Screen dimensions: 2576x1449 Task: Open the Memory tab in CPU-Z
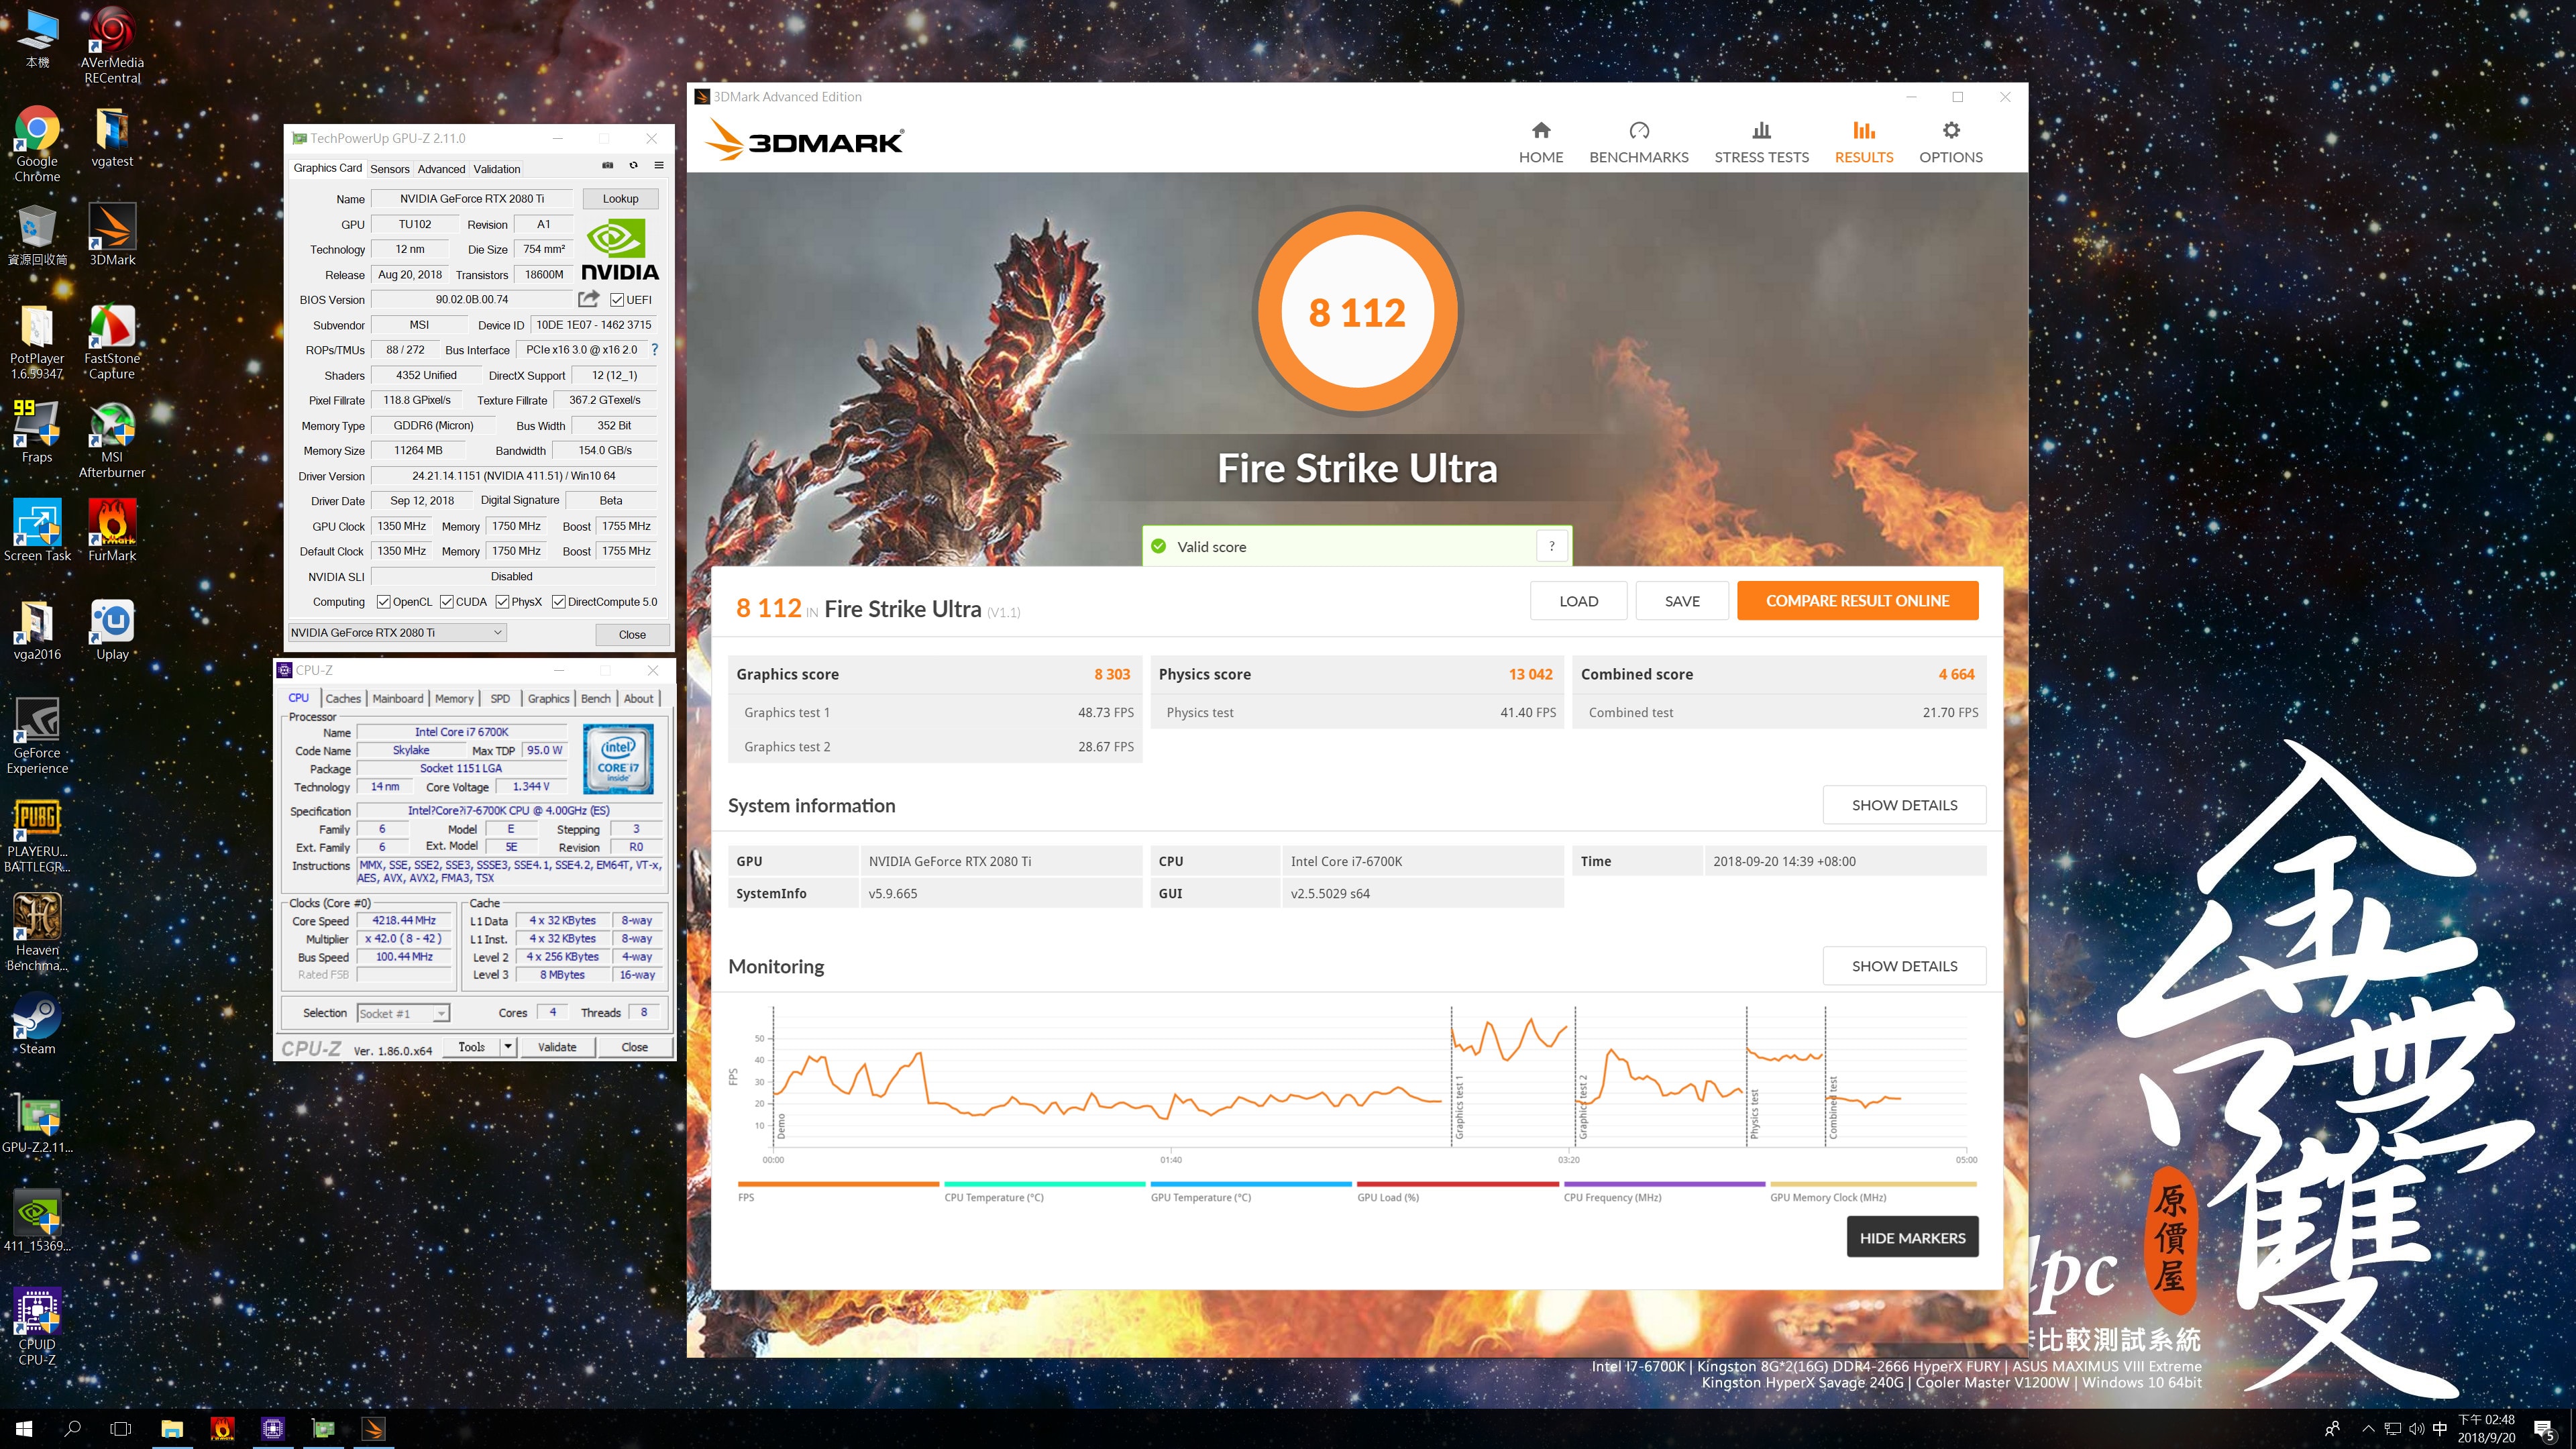pos(454,699)
